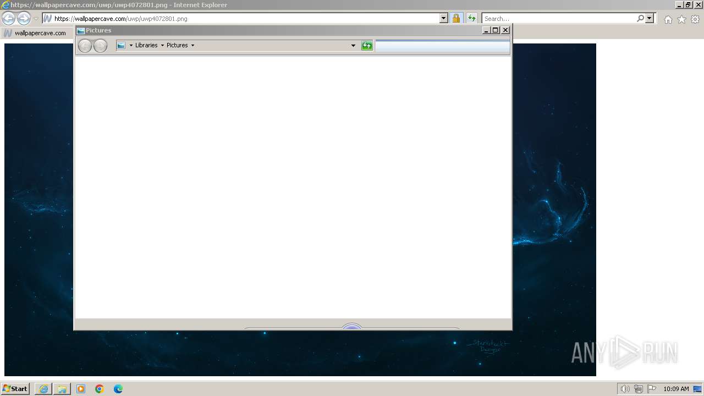This screenshot has width=704, height=396.
Task: Click the IE refresh button
Action: click(x=471, y=18)
